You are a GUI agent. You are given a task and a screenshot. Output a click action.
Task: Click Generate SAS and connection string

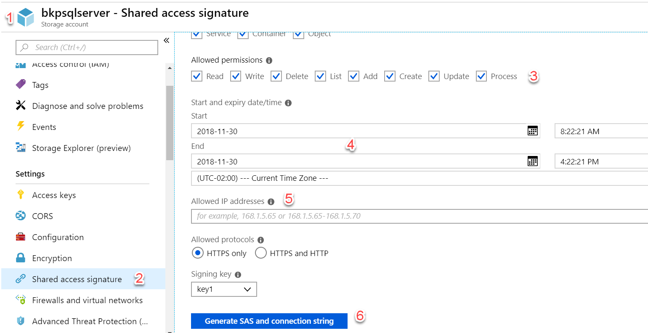pos(269,321)
